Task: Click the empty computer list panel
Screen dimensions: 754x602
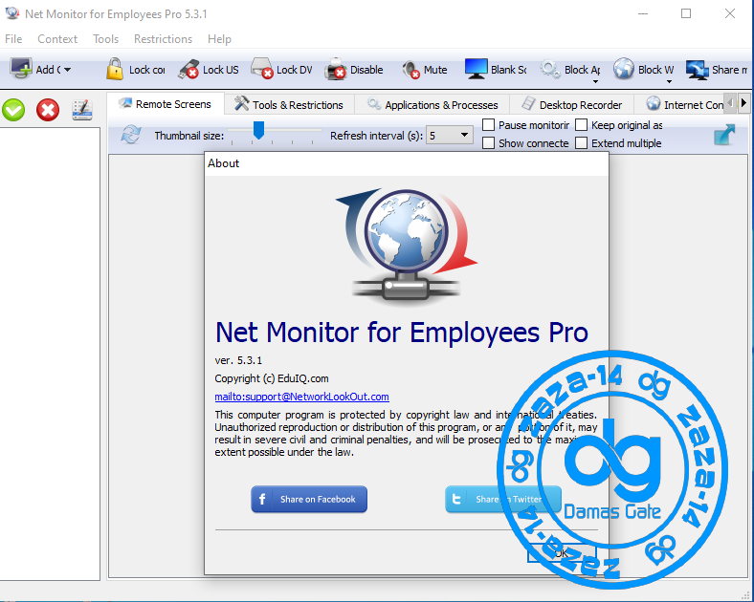Action: 50,354
